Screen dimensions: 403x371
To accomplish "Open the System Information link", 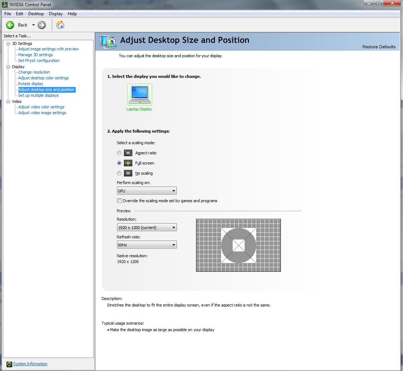I will (30, 364).
